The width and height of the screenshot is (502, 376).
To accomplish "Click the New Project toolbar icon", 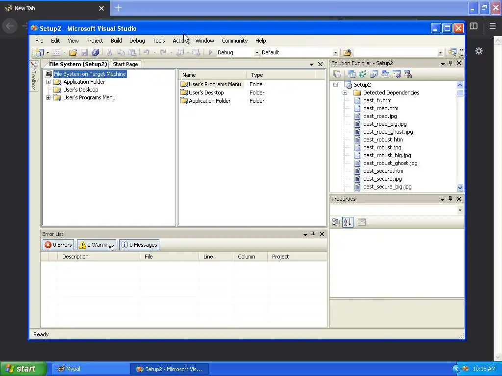I will [x=40, y=52].
